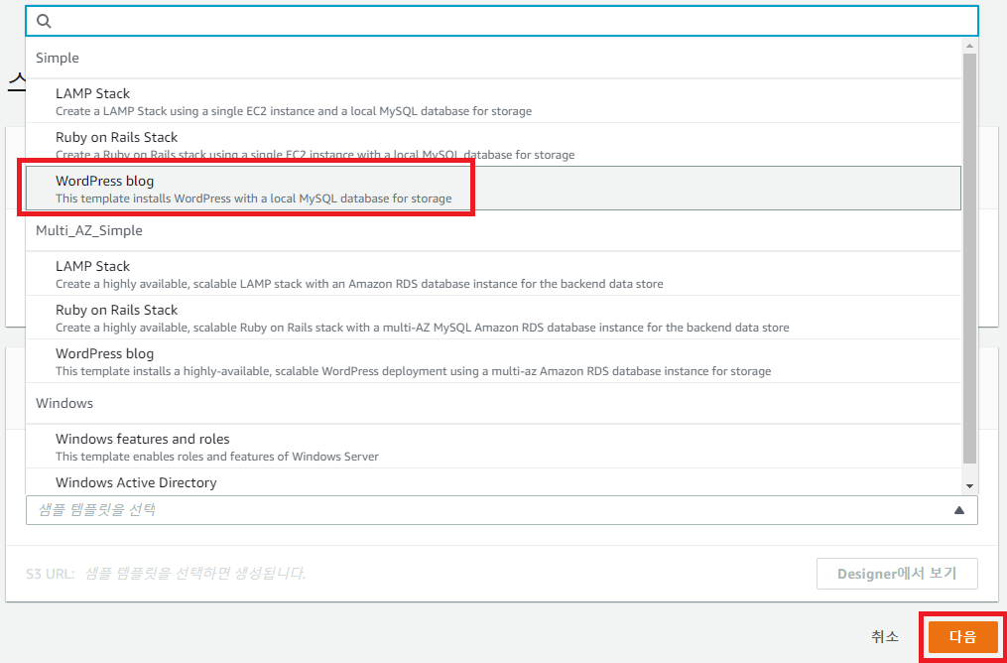Click the template list scrollbar thumb
This screenshot has width=1007, height=663.
(969, 258)
